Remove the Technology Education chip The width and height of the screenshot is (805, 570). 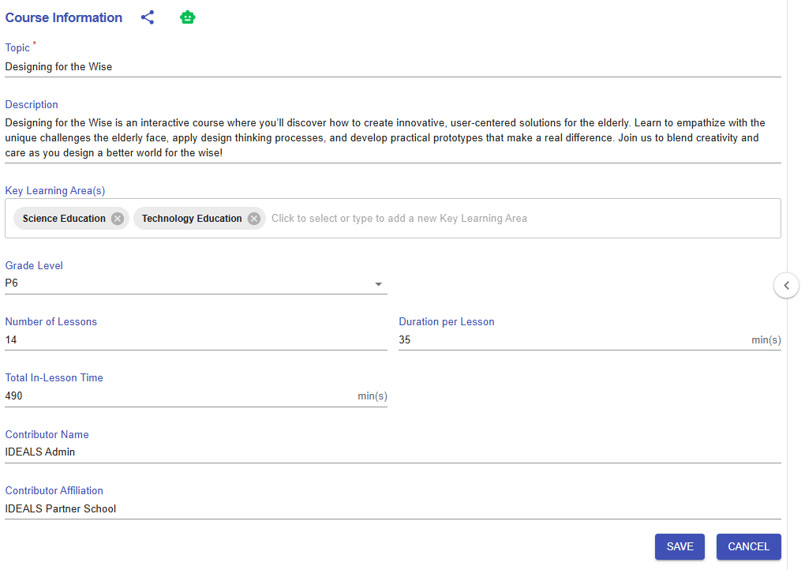(254, 219)
